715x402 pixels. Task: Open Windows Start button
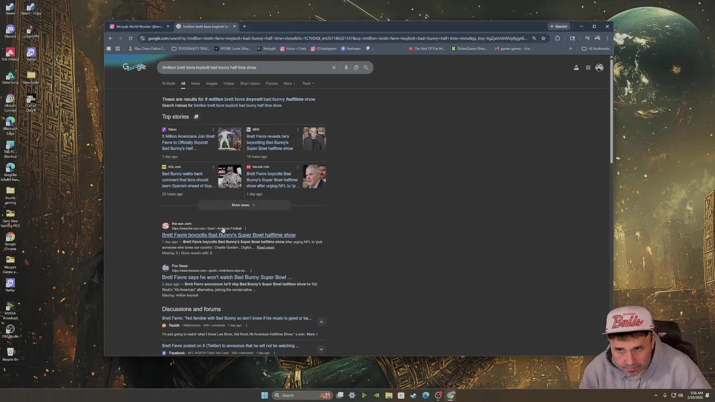pos(265,395)
